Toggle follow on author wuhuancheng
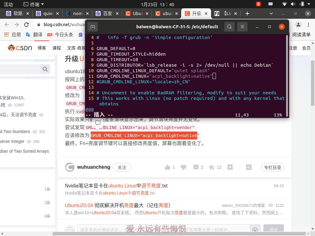Image resolution: width=315 pixels, height=236 pixels. pyautogui.click(x=122, y=167)
